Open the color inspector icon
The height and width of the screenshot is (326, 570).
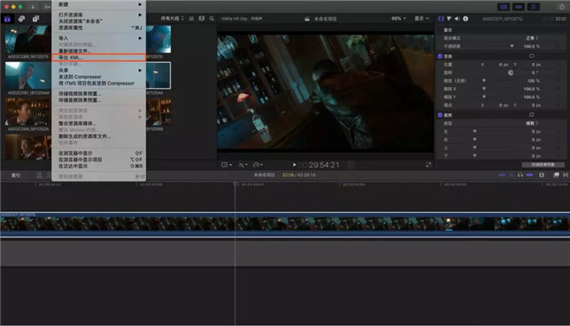click(449, 18)
